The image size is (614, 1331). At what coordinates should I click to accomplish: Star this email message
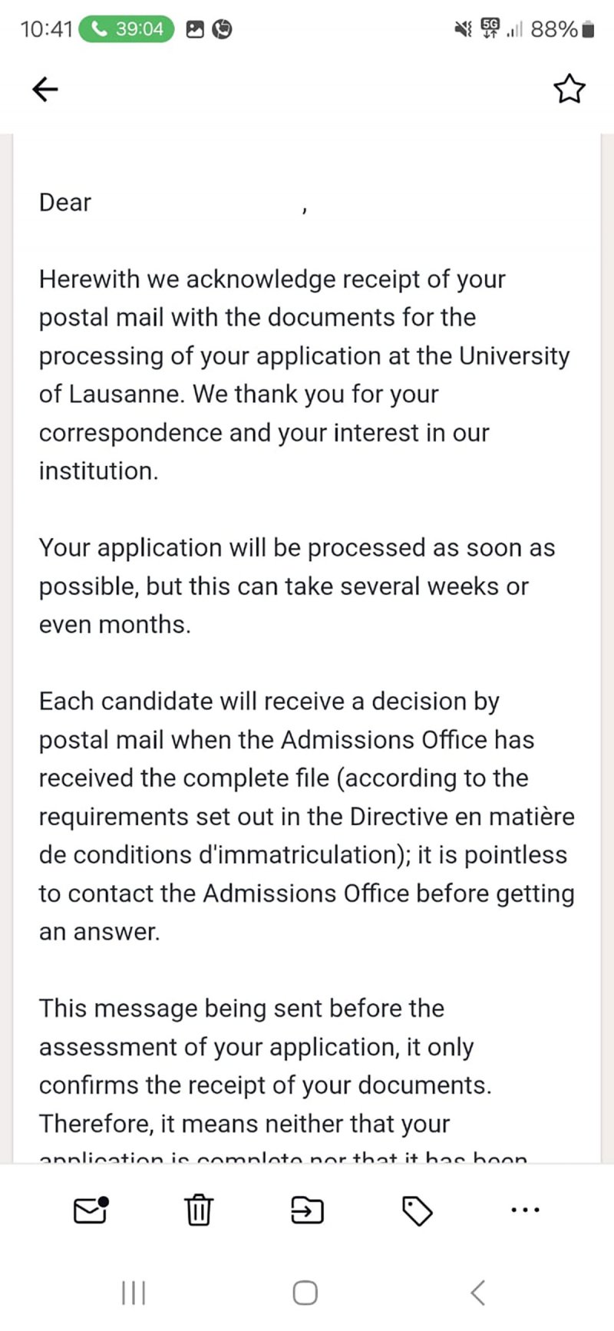pyautogui.click(x=569, y=90)
